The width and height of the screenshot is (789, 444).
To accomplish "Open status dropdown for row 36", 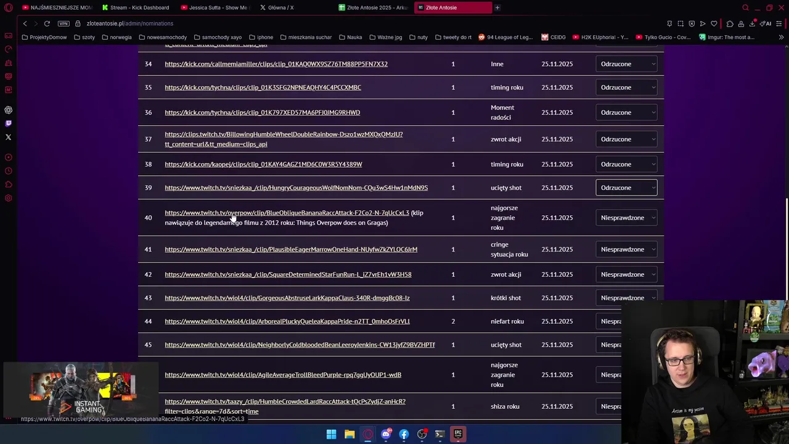I will [626, 112].
